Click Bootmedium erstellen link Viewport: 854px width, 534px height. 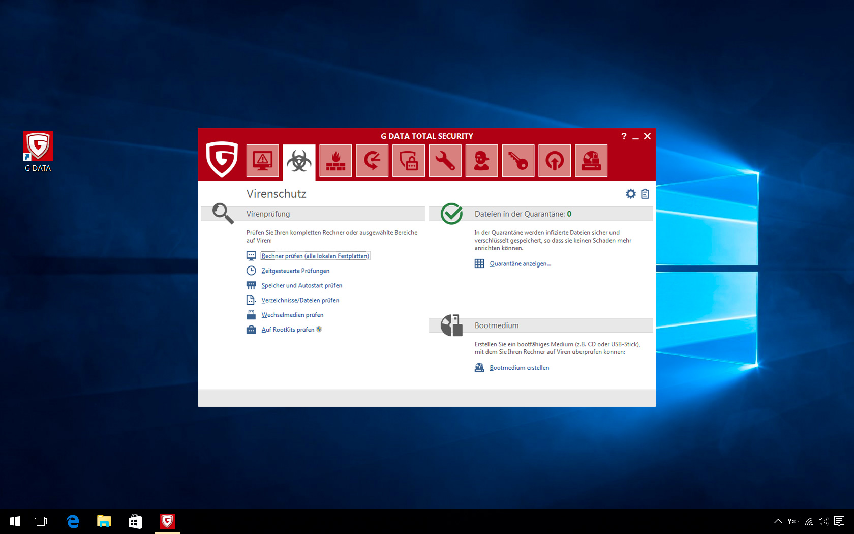tap(520, 368)
